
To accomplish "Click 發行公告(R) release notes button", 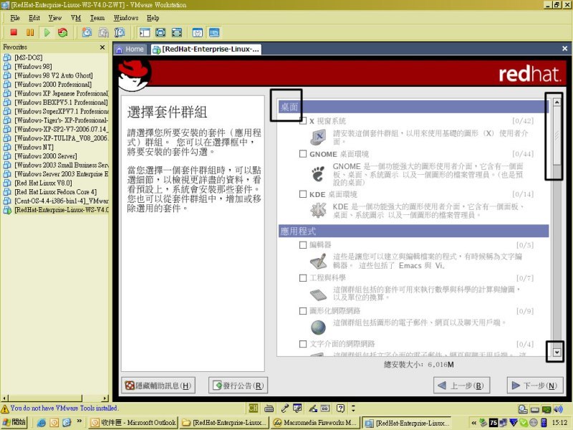I will (239, 386).
